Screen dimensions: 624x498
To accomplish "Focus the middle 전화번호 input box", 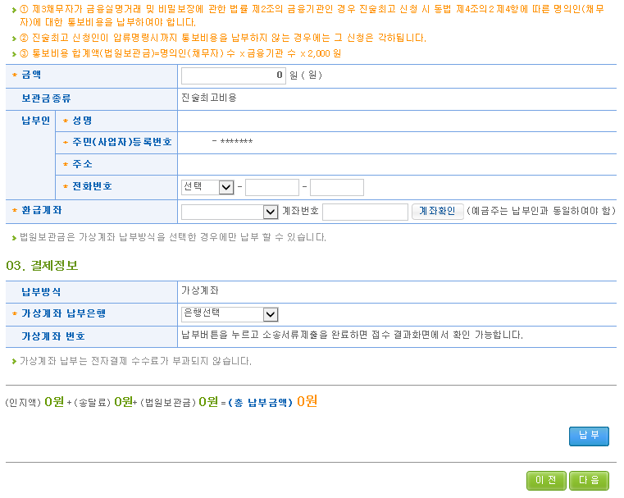I will [272, 187].
